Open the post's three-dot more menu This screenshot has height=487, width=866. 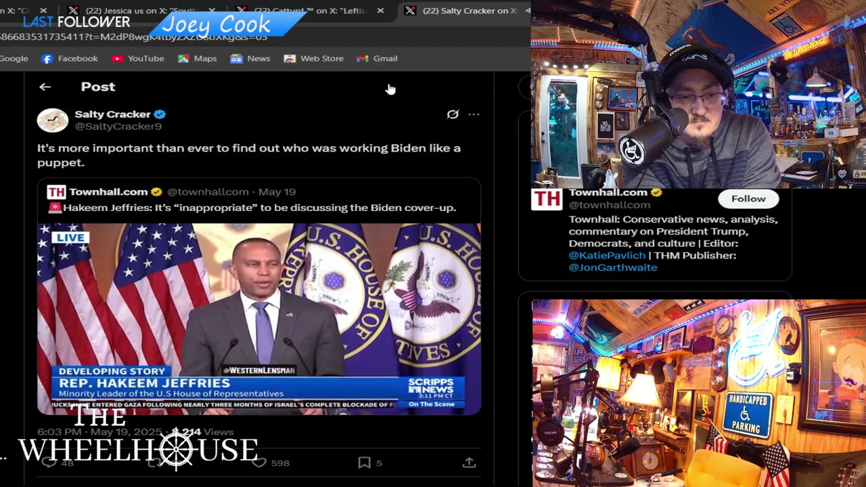(474, 114)
